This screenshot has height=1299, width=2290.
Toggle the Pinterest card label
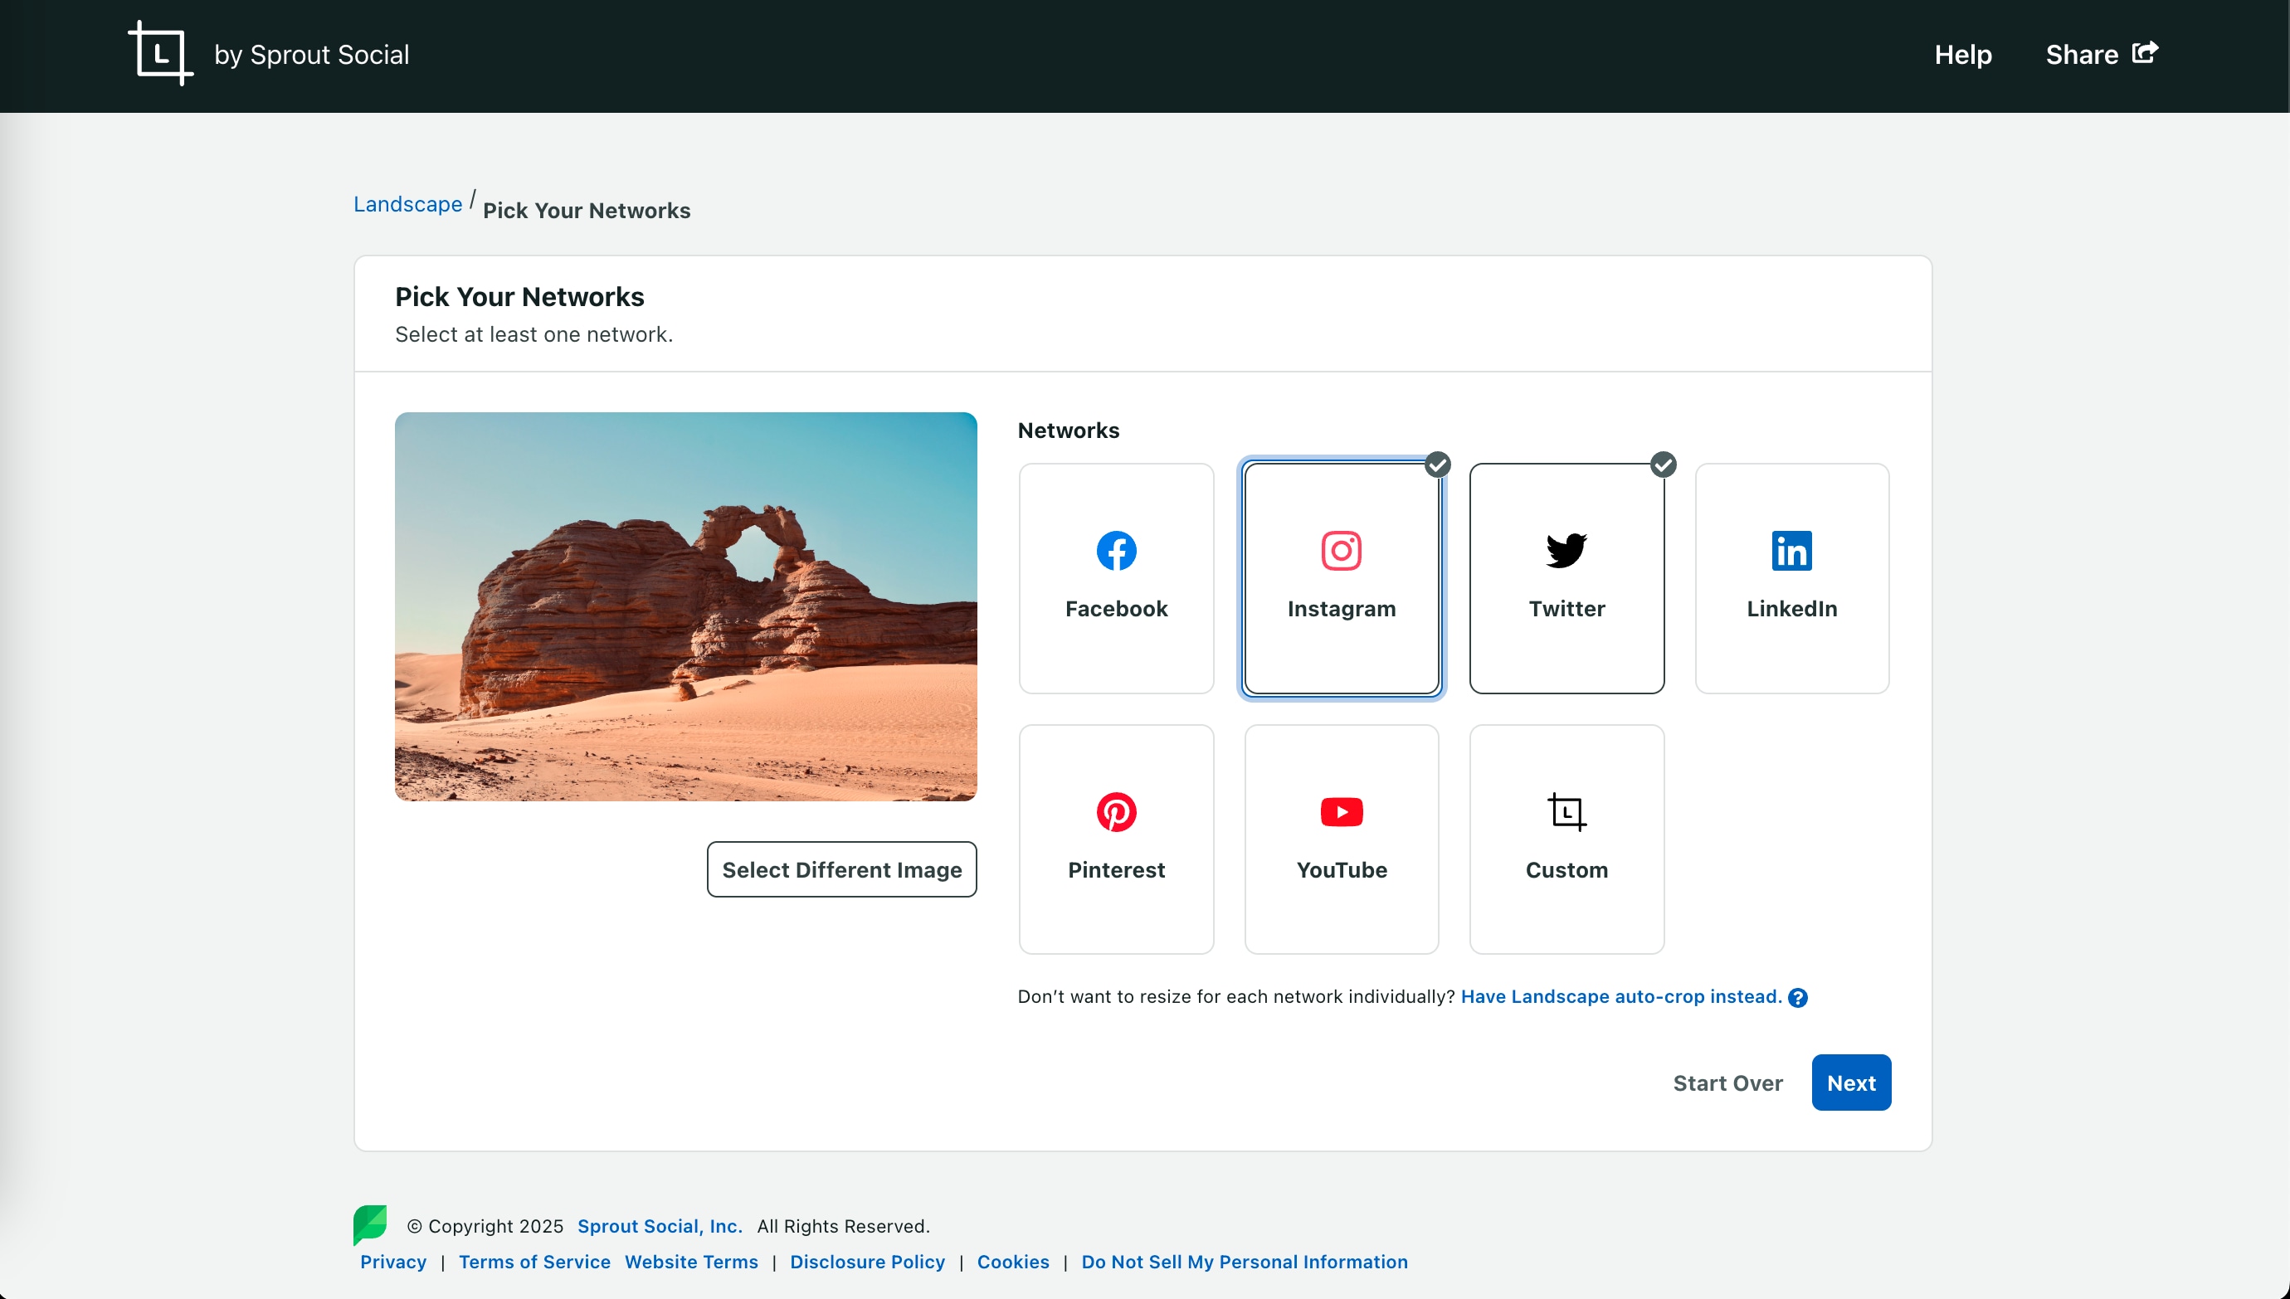1116,870
